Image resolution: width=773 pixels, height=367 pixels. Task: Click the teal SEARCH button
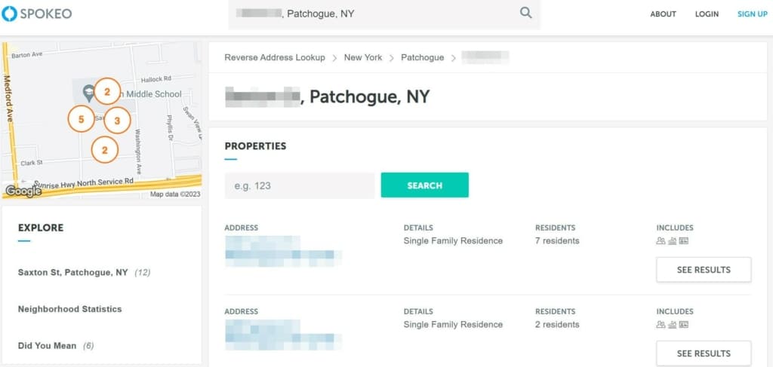424,185
